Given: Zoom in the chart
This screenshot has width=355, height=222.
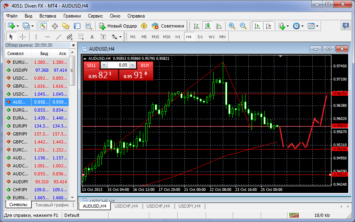Looking at the screenshot, I should pyautogui.click(x=232, y=26).
